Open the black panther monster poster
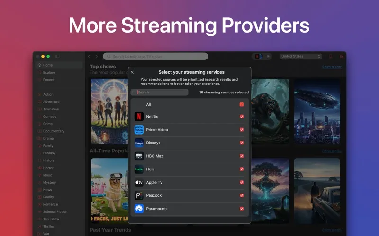Viewport: 379px width, 236px height. click(x=270, y=111)
